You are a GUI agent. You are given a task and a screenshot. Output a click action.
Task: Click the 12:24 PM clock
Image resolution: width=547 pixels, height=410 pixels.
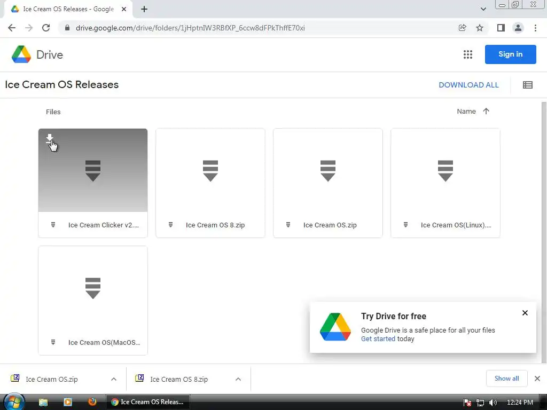pos(520,403)
